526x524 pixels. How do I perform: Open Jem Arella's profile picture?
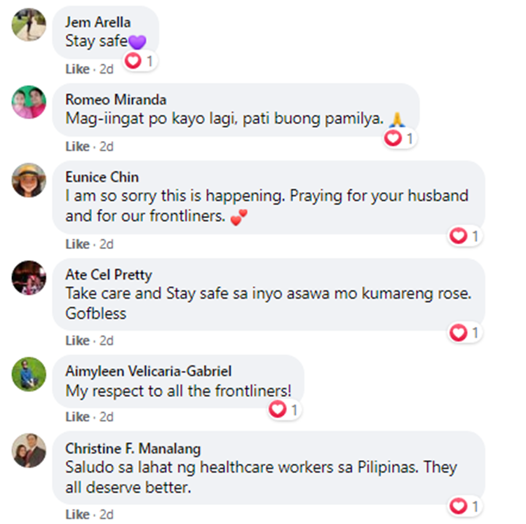[29, 25]
